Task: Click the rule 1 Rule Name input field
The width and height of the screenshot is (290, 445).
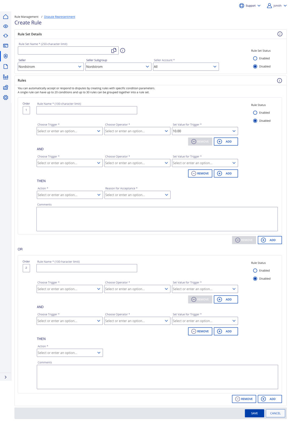Action: 87,110
